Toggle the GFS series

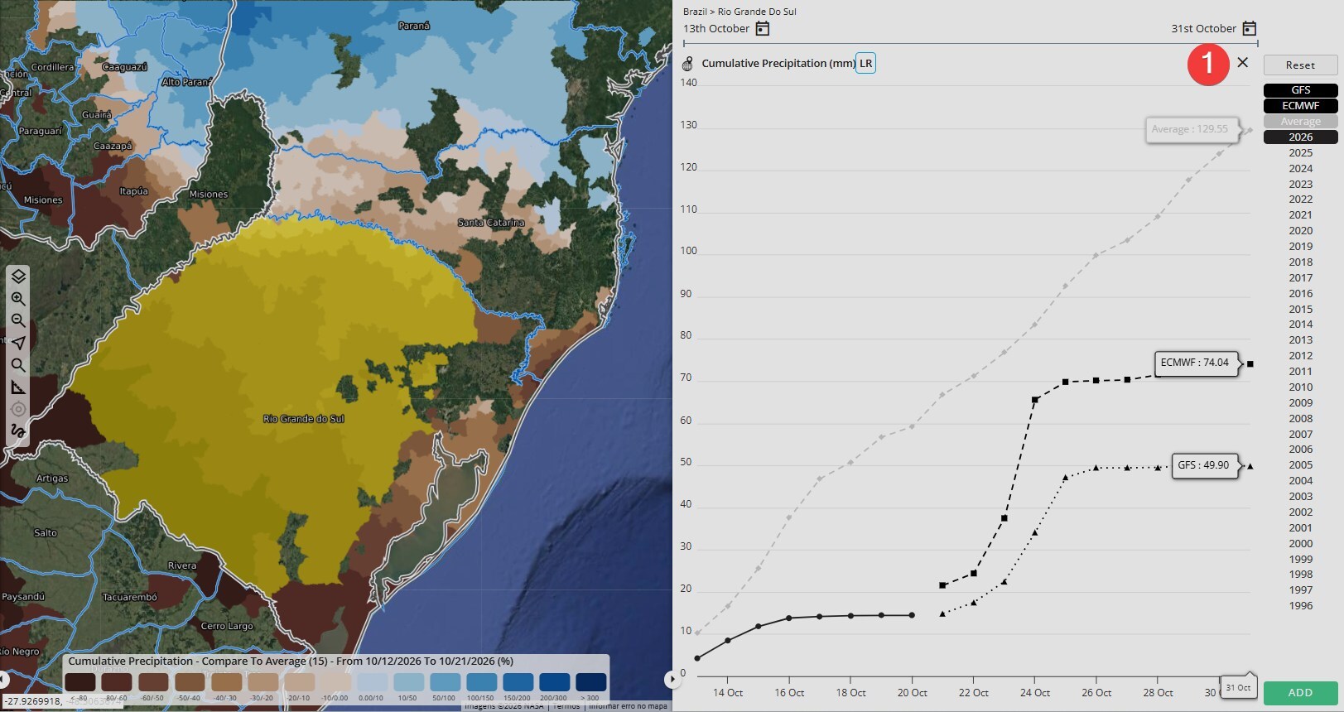(x=1300, y=90)
